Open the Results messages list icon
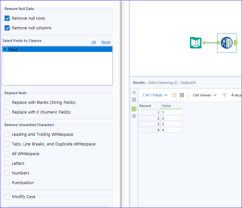The width and height of the screenshot is (242, 208). pos(134,93)
